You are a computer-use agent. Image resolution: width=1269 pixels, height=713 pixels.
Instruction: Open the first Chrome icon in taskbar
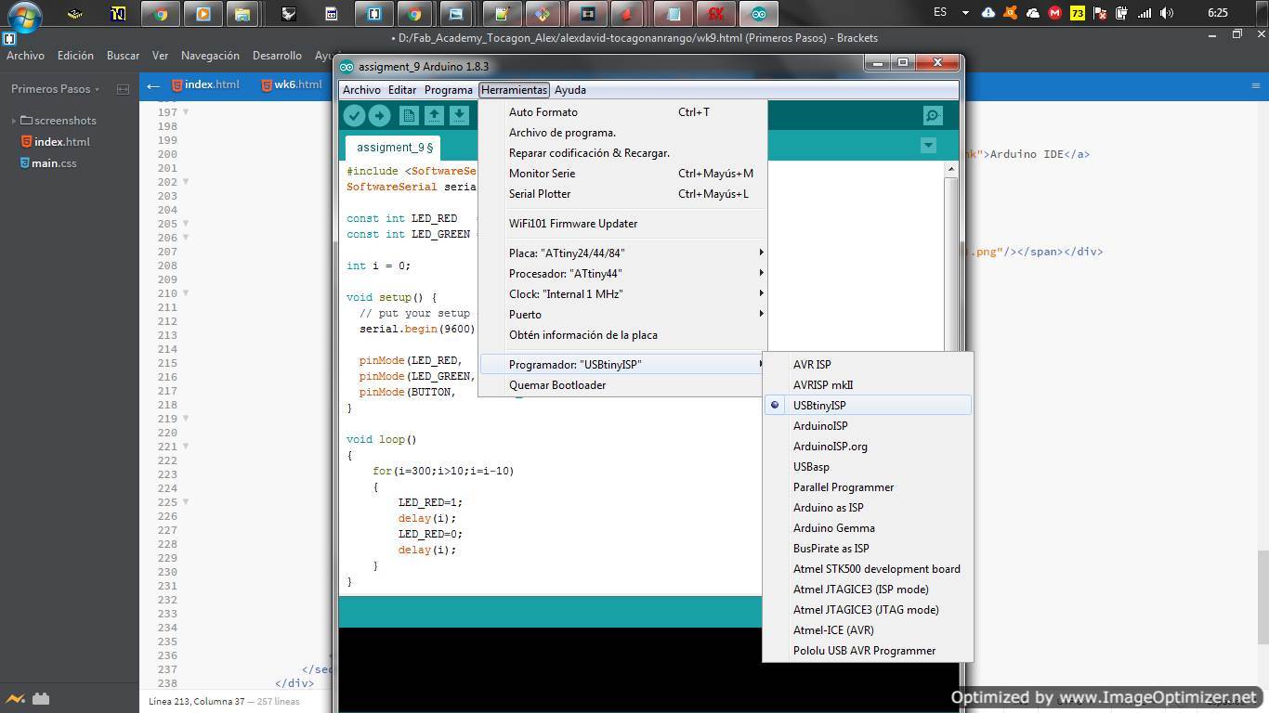coord(161,14)
